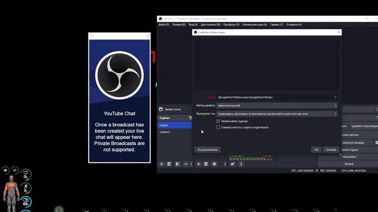Click the heart health indicator in the HUD
Image resolution: width=378 pixels, height=212 pixels.
[25, 174]
